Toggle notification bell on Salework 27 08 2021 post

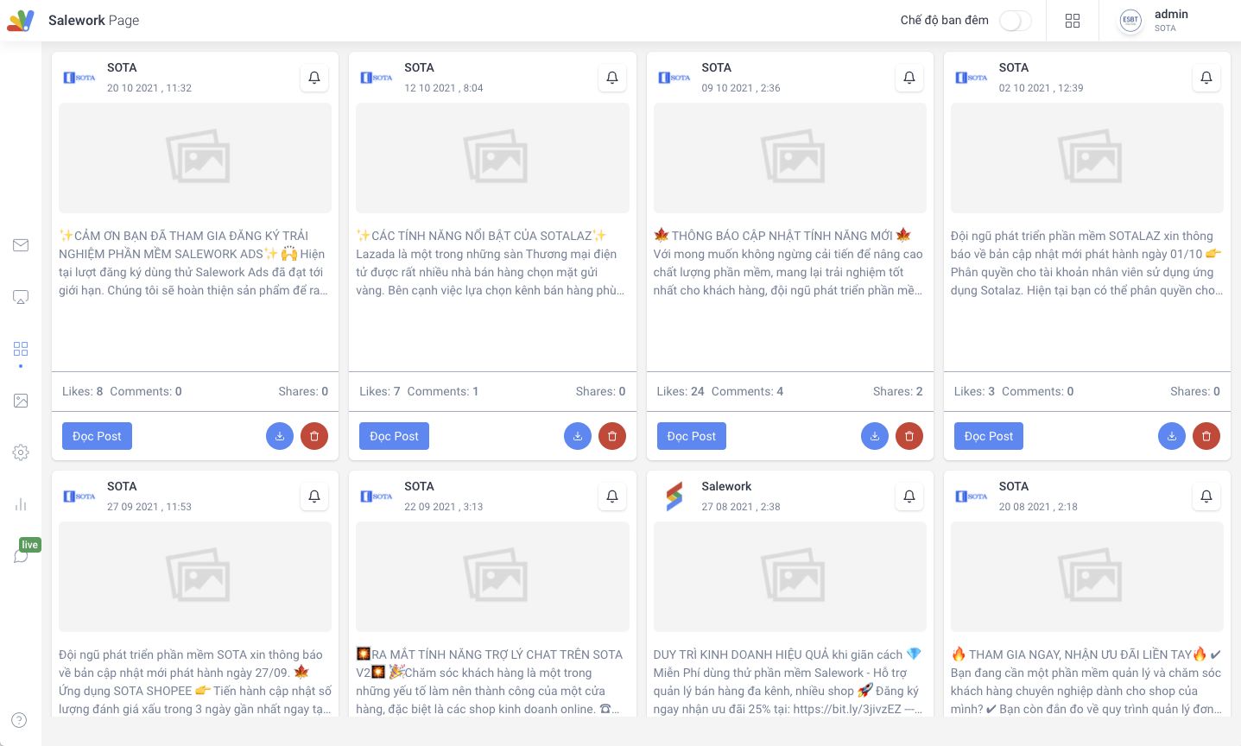tap(909, 496)
